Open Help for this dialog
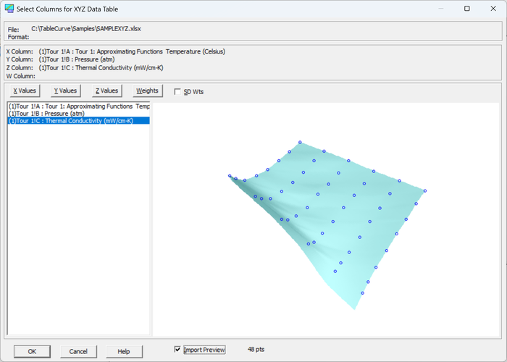The height and width of the screenshot is (362, 507). click(x=124, y=351)
